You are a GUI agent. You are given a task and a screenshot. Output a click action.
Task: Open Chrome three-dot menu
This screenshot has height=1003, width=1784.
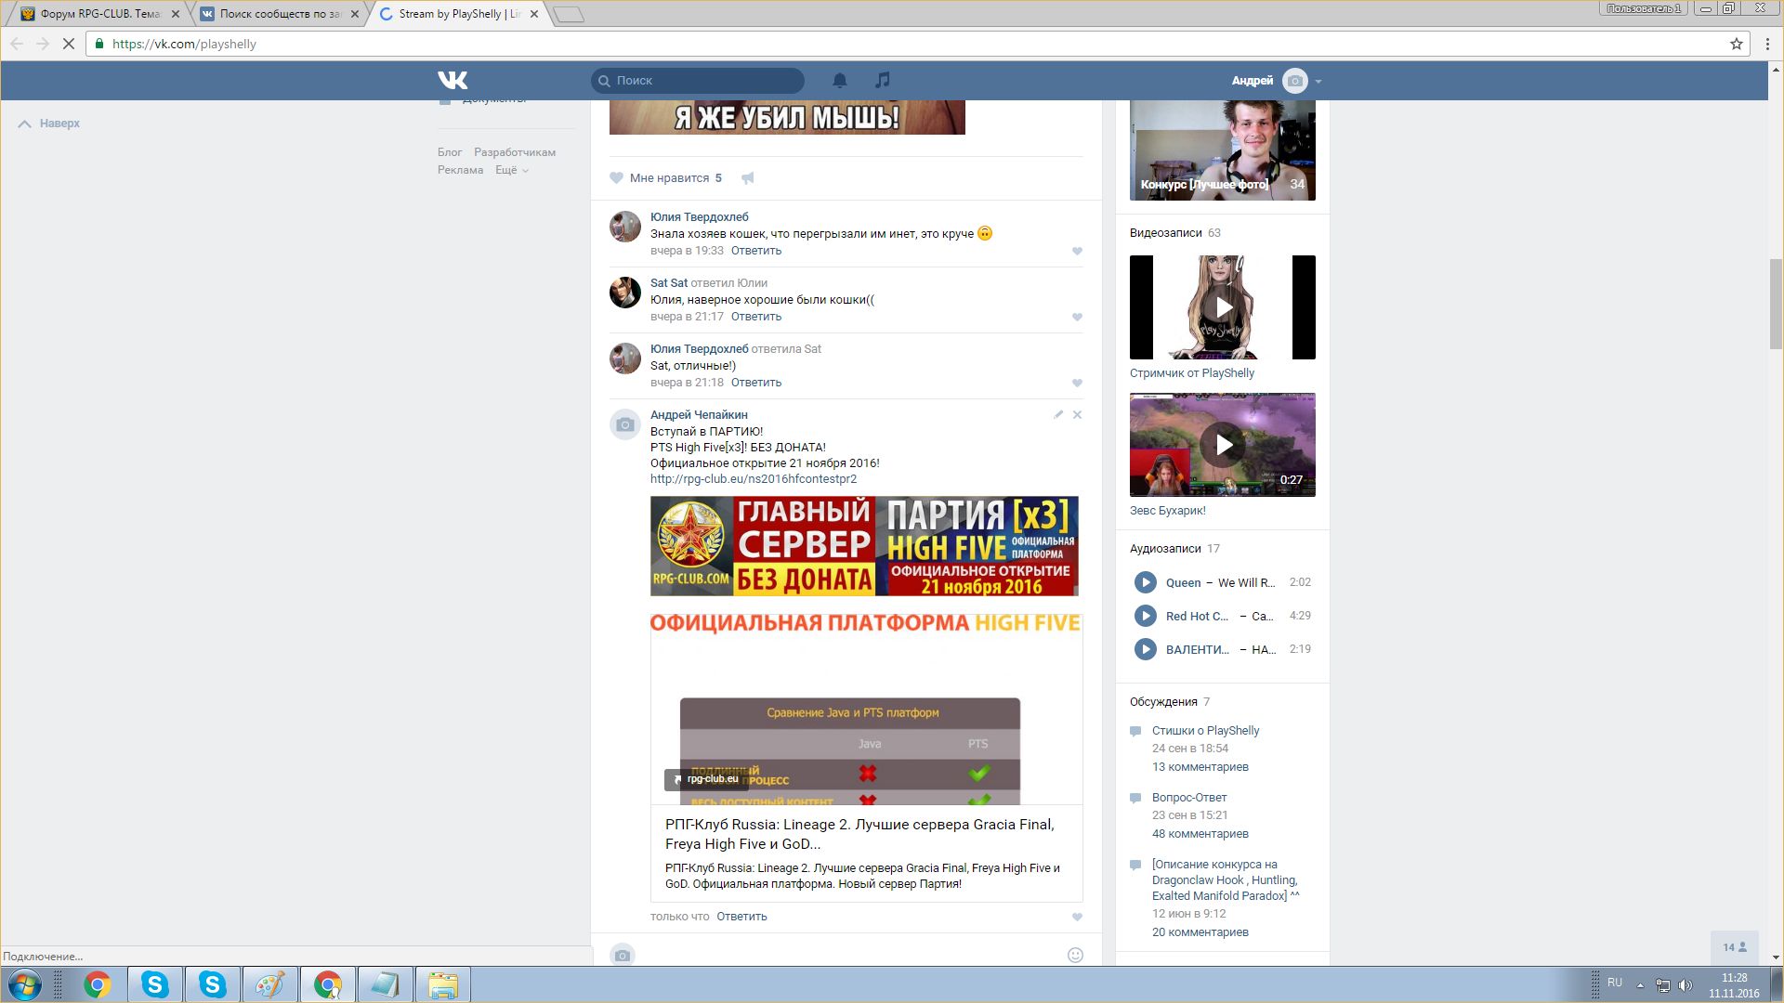point(1767,44)
